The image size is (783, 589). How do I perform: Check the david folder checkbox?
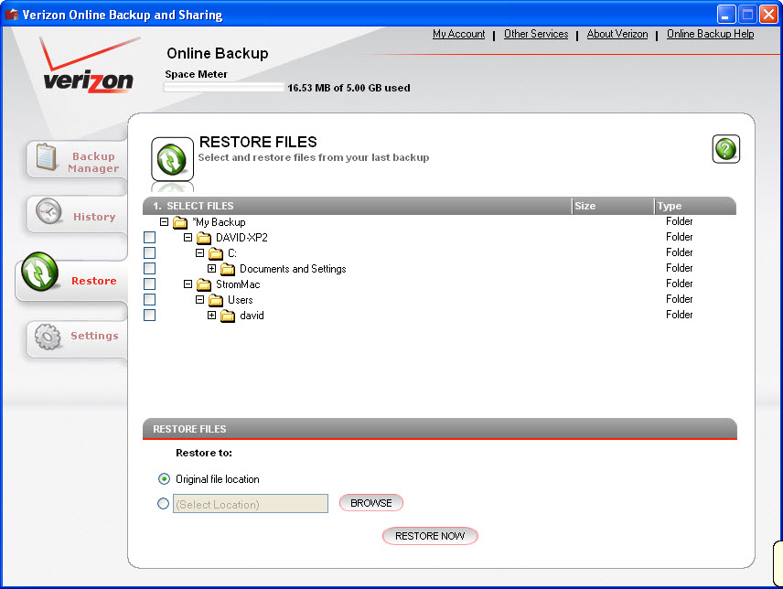[149, 315]
